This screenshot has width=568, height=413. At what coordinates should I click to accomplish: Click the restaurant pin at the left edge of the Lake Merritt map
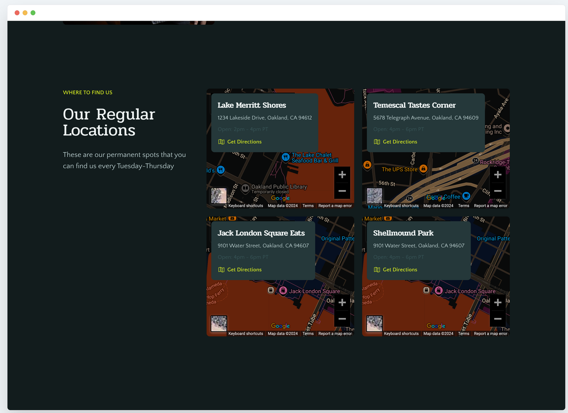point(221,170)
